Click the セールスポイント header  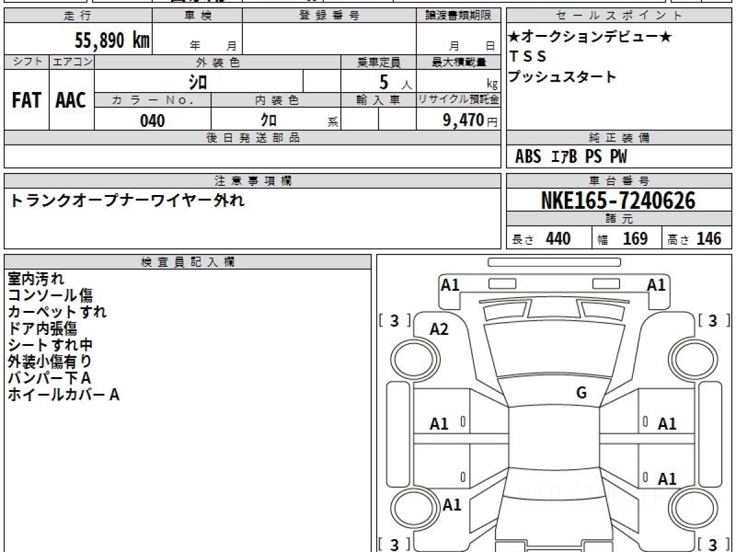pyautogui.click(x=619, y=16)
